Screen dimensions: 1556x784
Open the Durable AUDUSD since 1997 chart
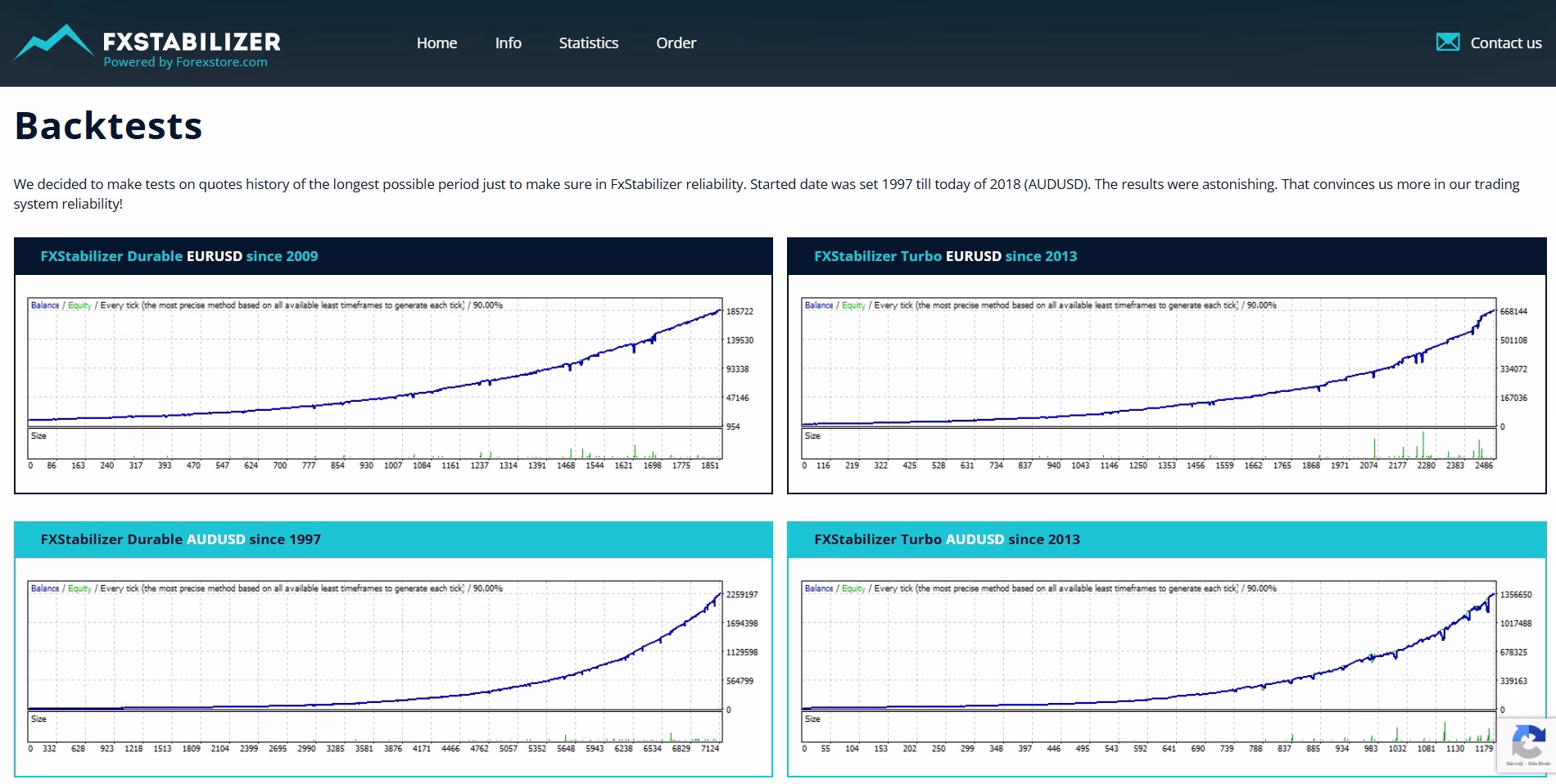393,667
